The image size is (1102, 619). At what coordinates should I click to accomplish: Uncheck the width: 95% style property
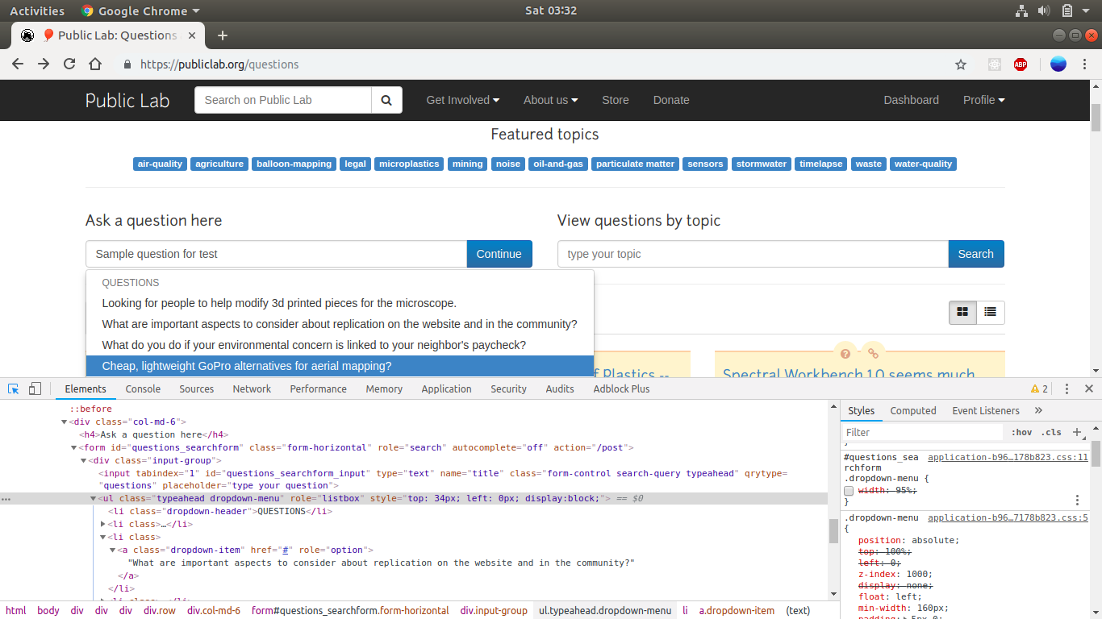click(x=849, y=490)
